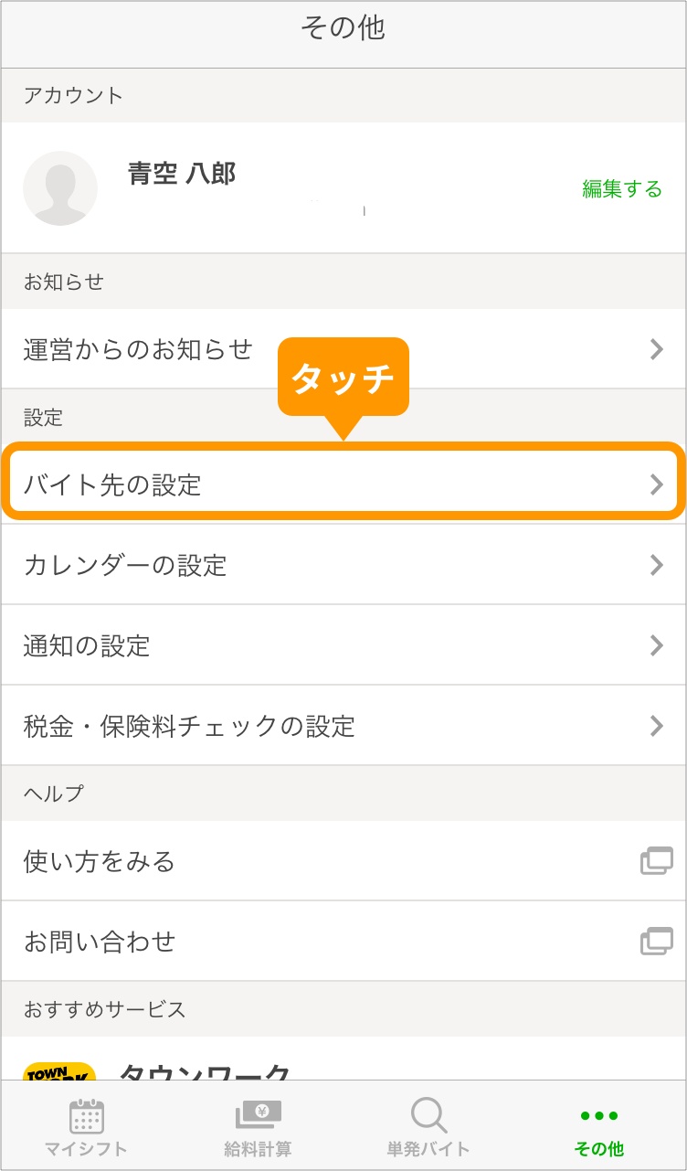Open chevron next to カレンダーの設定

pos(656,565)
